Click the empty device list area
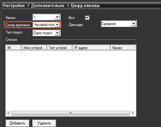Image resolution: width=161 pixels, height=127 pixels. coord(70,80)
